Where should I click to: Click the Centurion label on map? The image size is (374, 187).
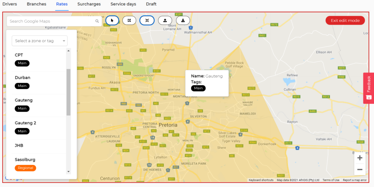point(110,178)
